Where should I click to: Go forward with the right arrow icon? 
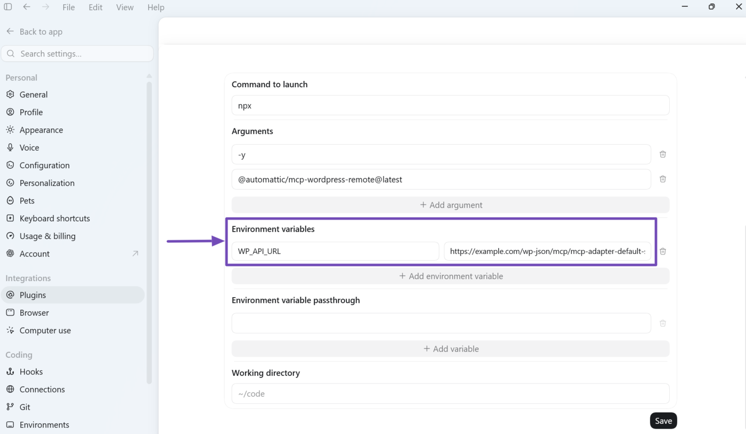point(45,7)
